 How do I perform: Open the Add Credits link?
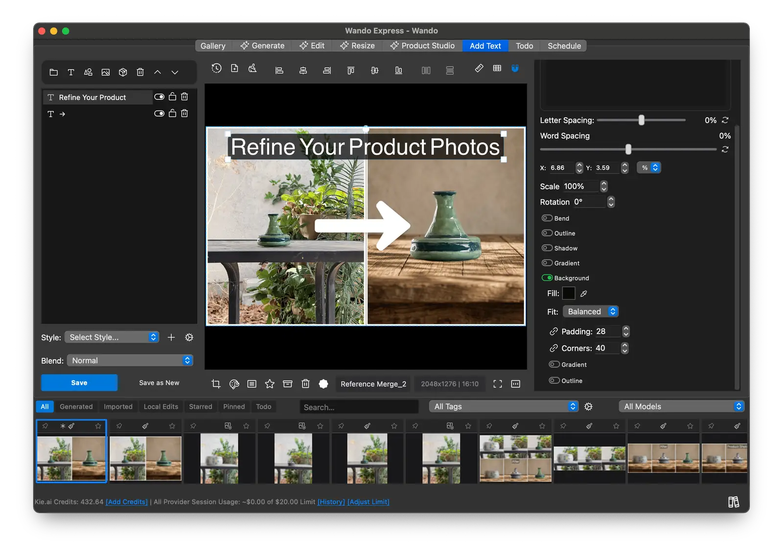coord(127,502)
